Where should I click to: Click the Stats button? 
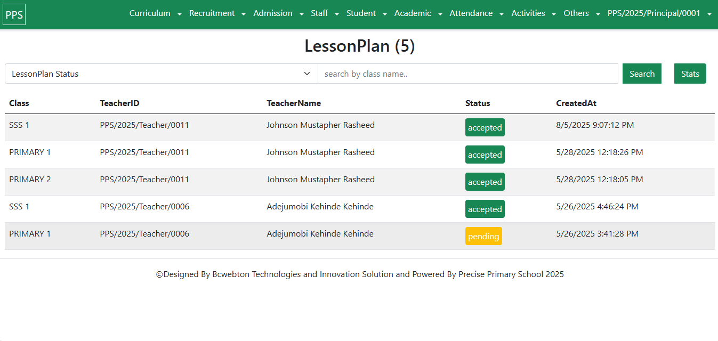690,74
